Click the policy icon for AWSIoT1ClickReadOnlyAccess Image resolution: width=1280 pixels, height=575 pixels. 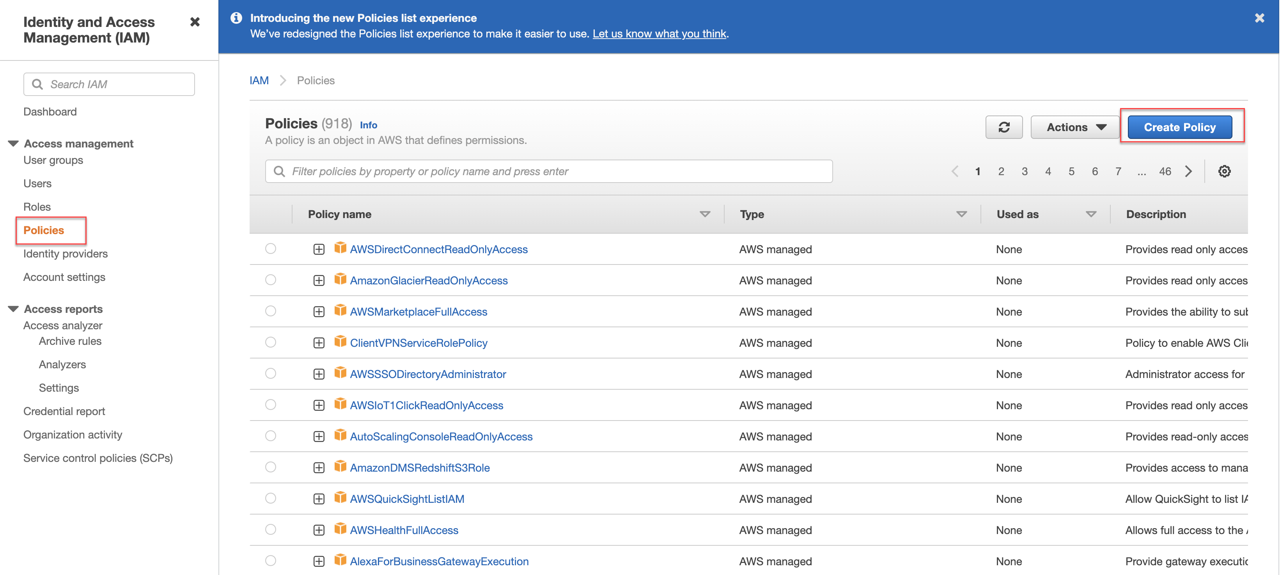point(340,404)
